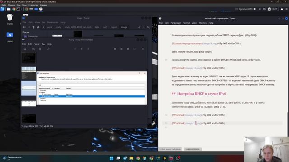This screenshot has width=289, height=162.
Task: Open Thunar Bookmarks menu
Action: (53, 22)
